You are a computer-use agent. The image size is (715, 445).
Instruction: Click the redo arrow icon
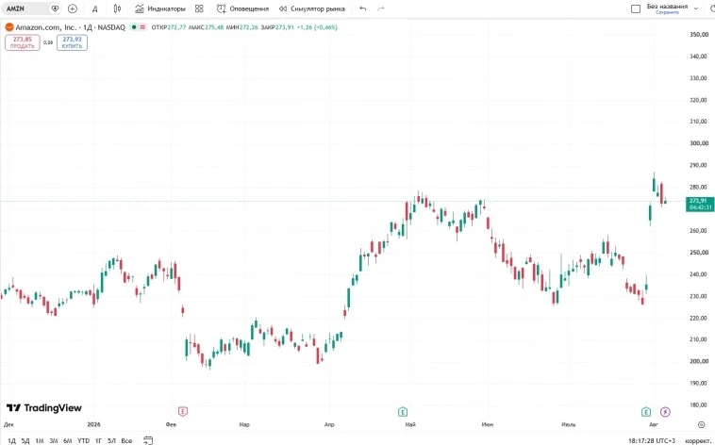pos(381,8)
